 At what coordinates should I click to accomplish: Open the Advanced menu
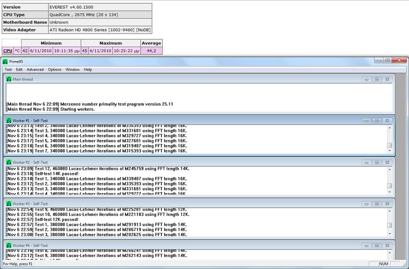click(x=35, y=70)
